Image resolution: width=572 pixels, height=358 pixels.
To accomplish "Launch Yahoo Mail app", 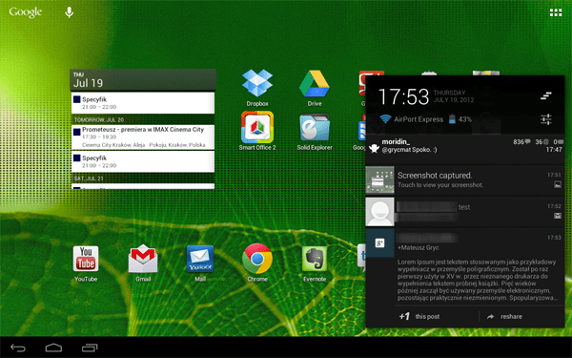I will 200,263.
